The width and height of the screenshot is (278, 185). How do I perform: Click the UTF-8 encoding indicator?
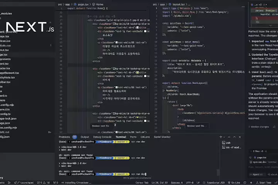click(190, 183)
